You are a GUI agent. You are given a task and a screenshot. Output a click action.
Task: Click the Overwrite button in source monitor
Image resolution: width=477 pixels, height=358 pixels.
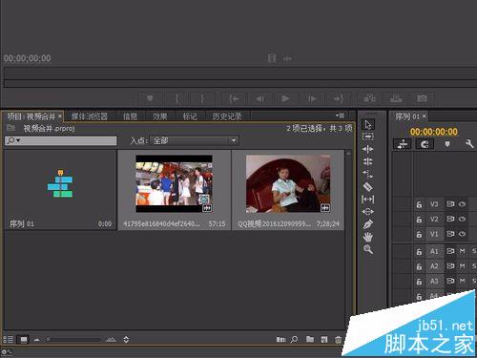(x=396, y=99)
